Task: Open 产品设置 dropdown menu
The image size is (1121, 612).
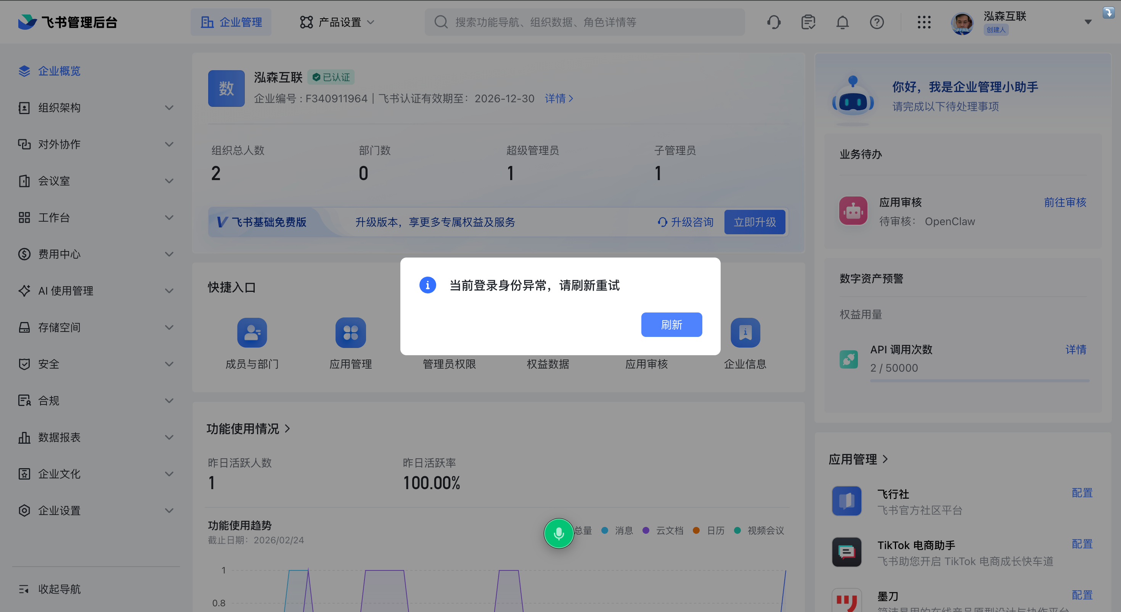Action: point(337,22)
